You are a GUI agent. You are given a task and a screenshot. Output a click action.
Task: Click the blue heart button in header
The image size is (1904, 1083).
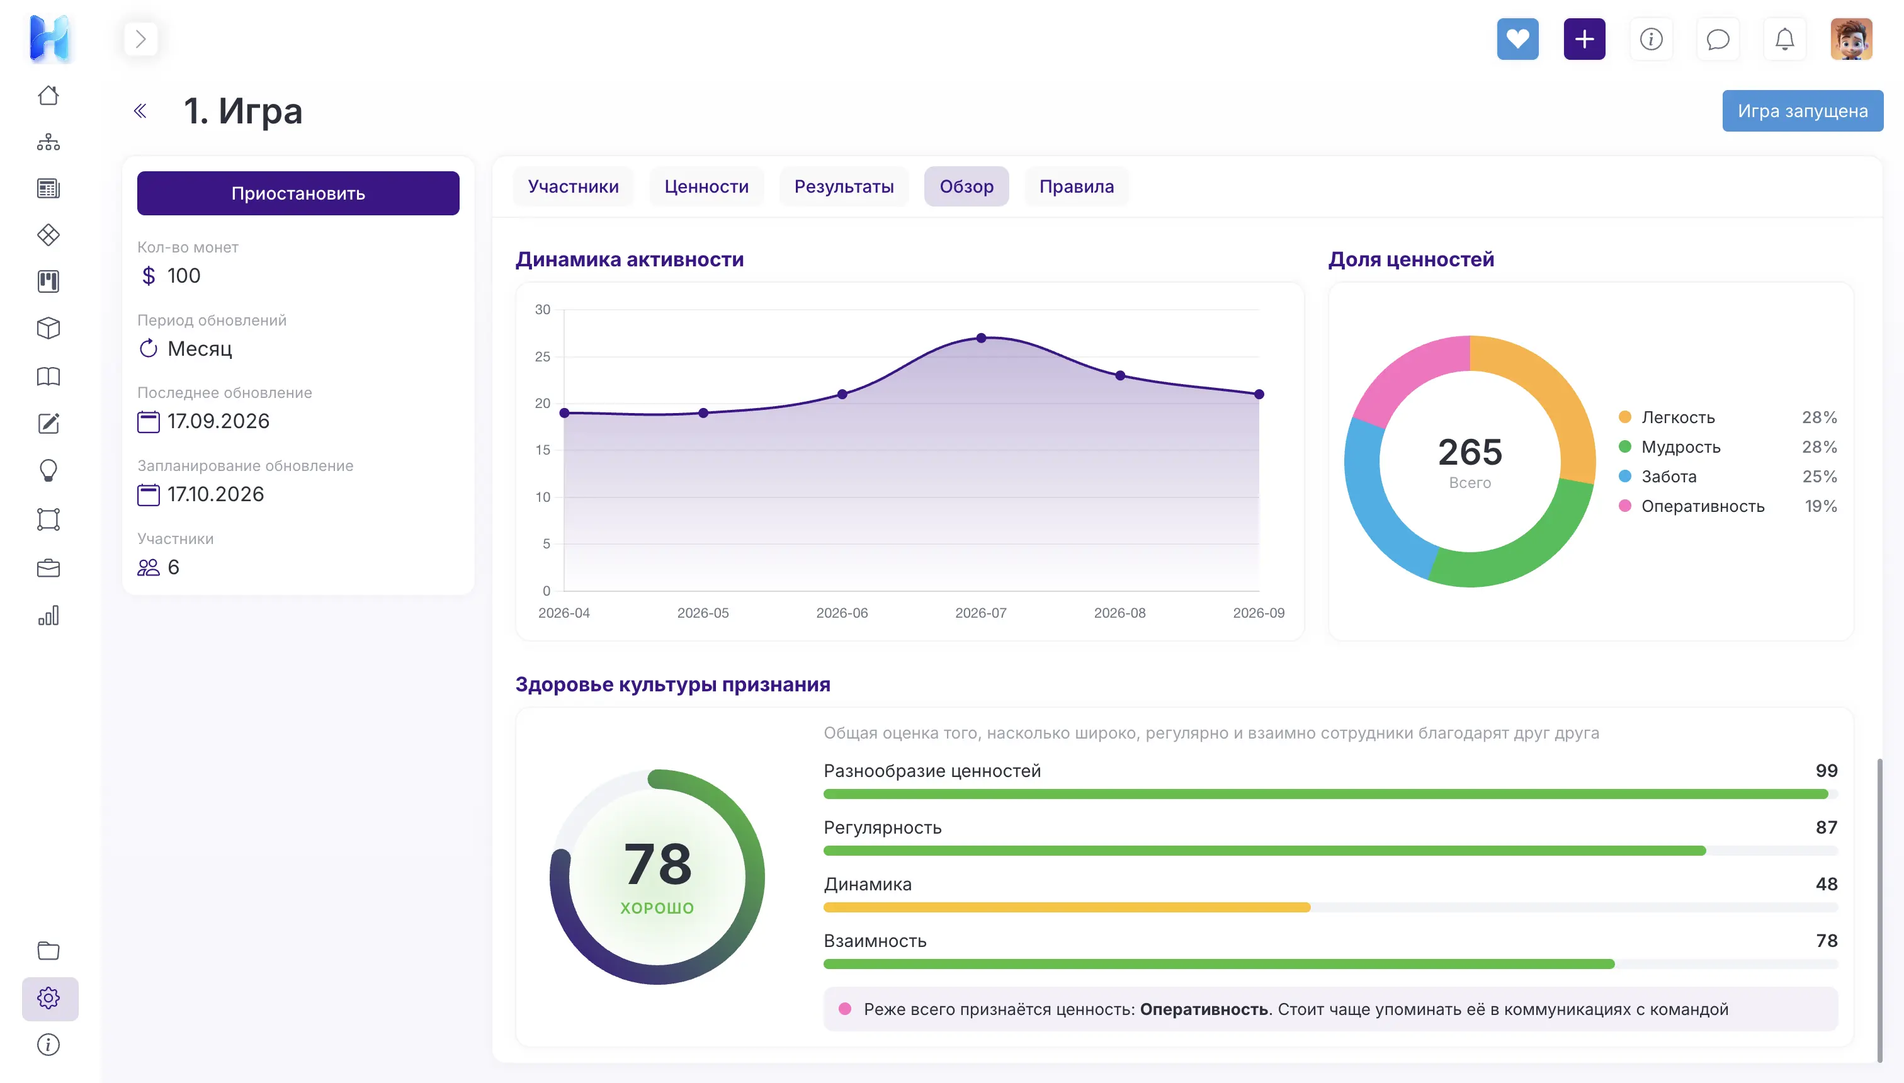pyautogui.click(x=1517, y=38)
